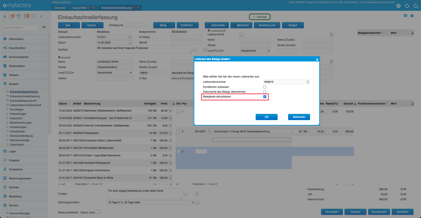Collapse the Anschrift section toggle
The width and height of the screenshot is (421, 218).
point(59,57)
